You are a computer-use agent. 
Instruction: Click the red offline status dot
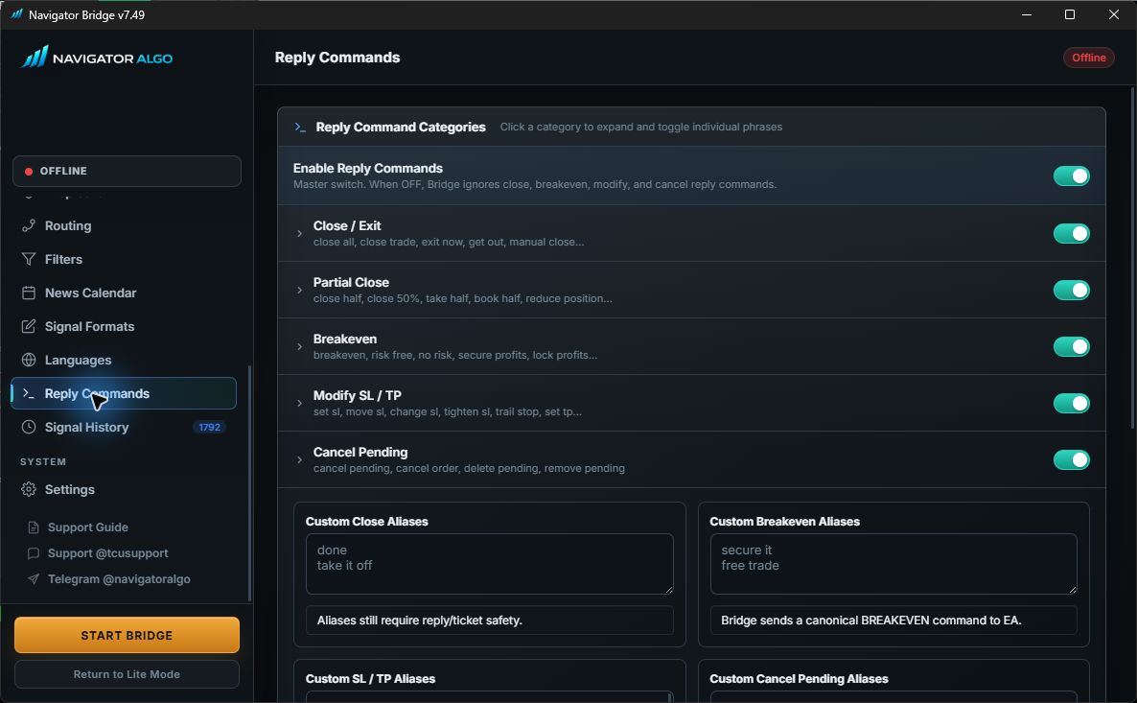tap(28, 172)
